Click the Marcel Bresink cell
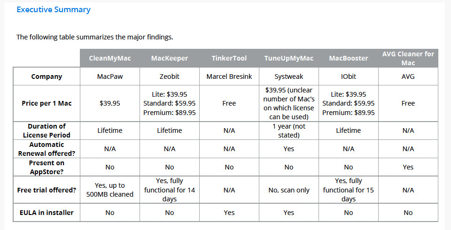This screenshot has width=451, height=230. [229, 77]
